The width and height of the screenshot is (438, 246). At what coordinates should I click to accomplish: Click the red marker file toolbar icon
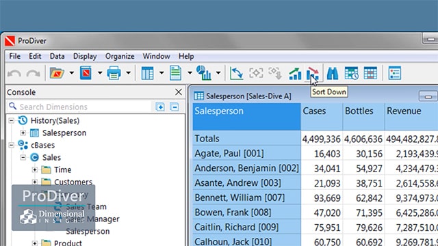click(x=86, y=73)
